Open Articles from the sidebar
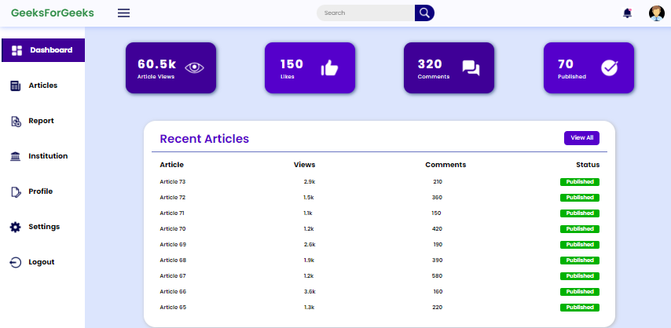 coord(42,86)
